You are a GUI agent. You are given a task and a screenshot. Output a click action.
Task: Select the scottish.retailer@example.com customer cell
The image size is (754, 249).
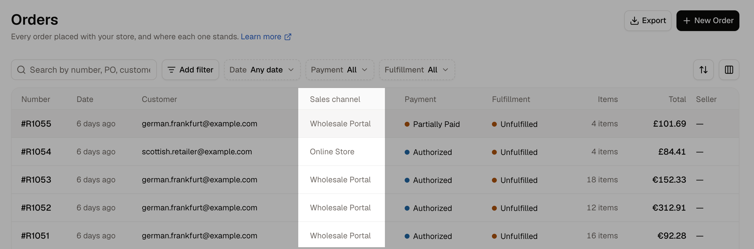[x=197, y=152]
